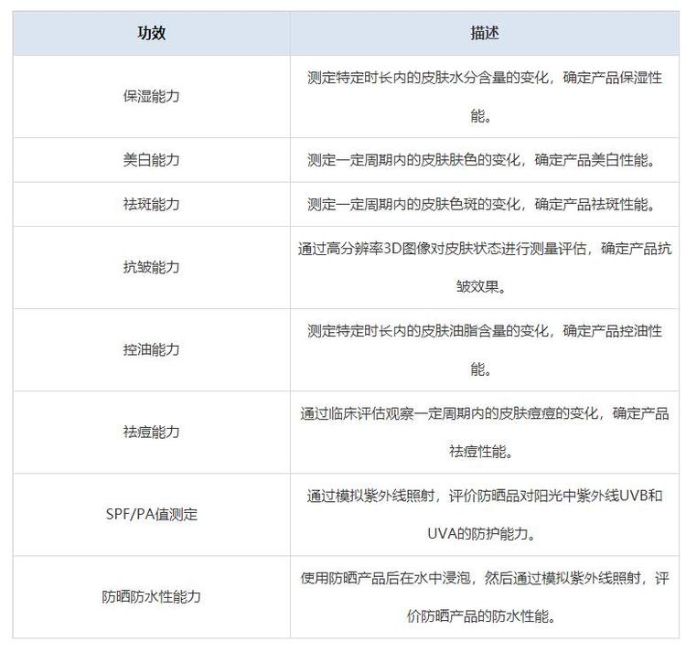Screen dimensions: 686x652
Task: Select the 美白能力 cell
Action: [152, 160]
